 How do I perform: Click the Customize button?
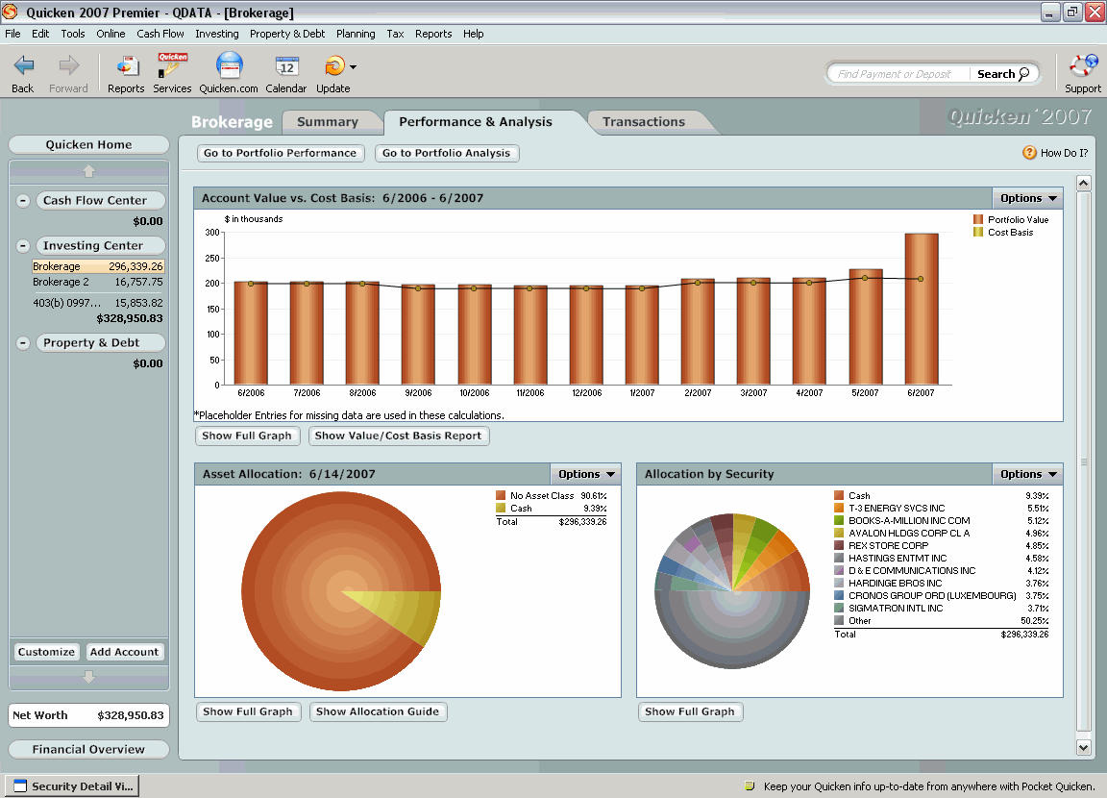pos(45,651)
